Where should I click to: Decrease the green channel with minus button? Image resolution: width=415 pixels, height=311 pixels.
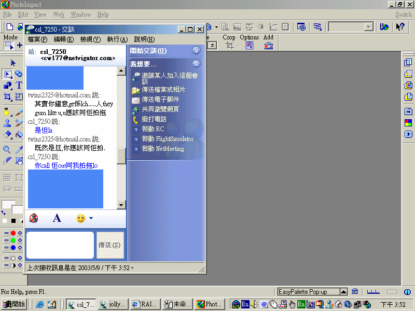click(7, 241)
